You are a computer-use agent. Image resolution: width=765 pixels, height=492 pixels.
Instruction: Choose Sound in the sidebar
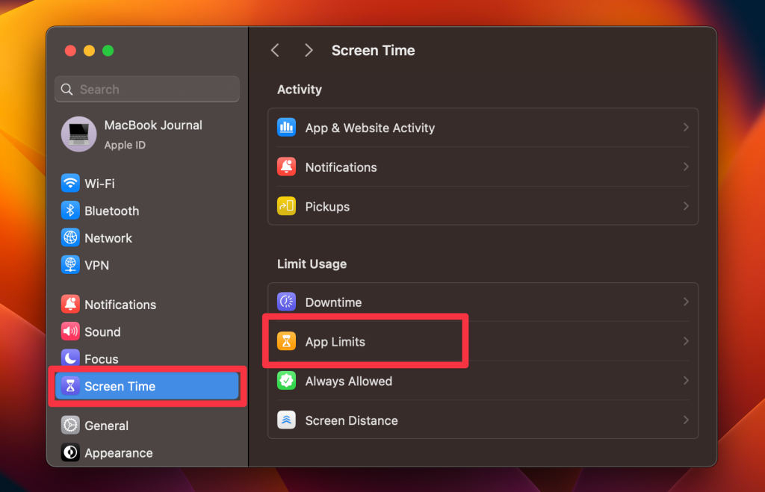147,331
